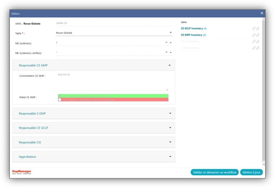Expand the Responsable CIS section
The width and height of the screenshot is (275, 188).
[170, 142]
